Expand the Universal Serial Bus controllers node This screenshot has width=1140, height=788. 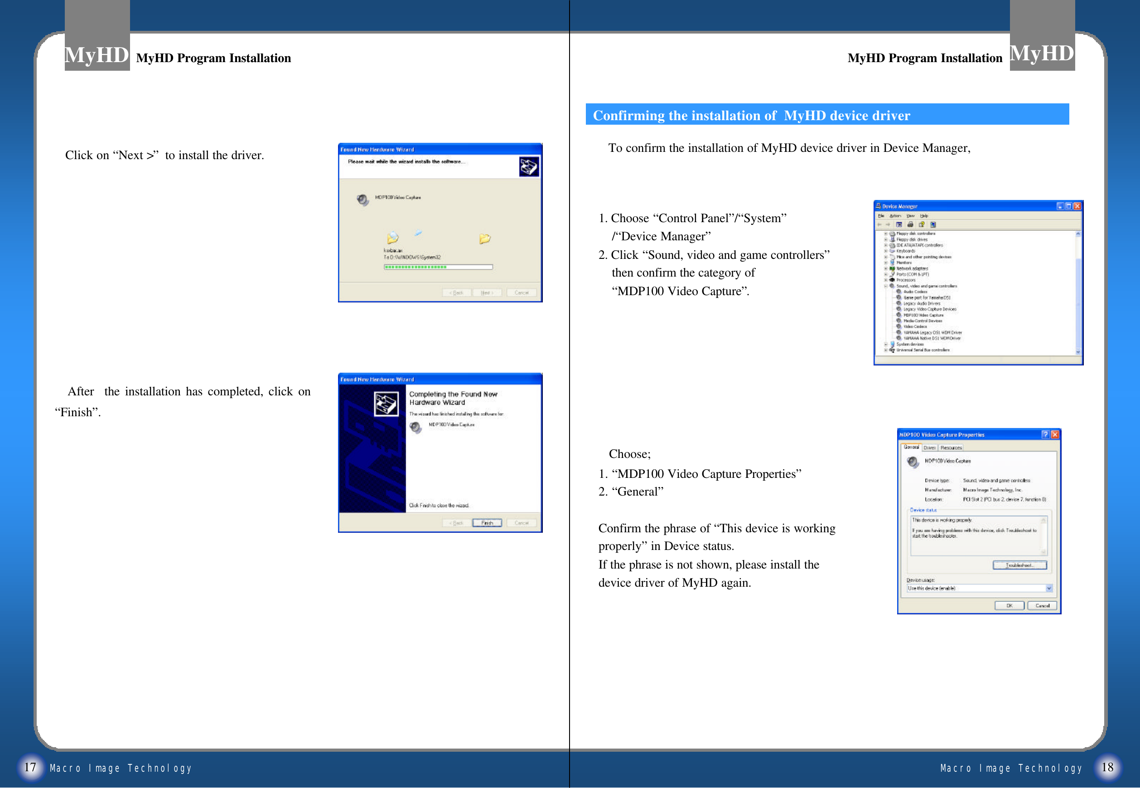(x=886, y=350)
